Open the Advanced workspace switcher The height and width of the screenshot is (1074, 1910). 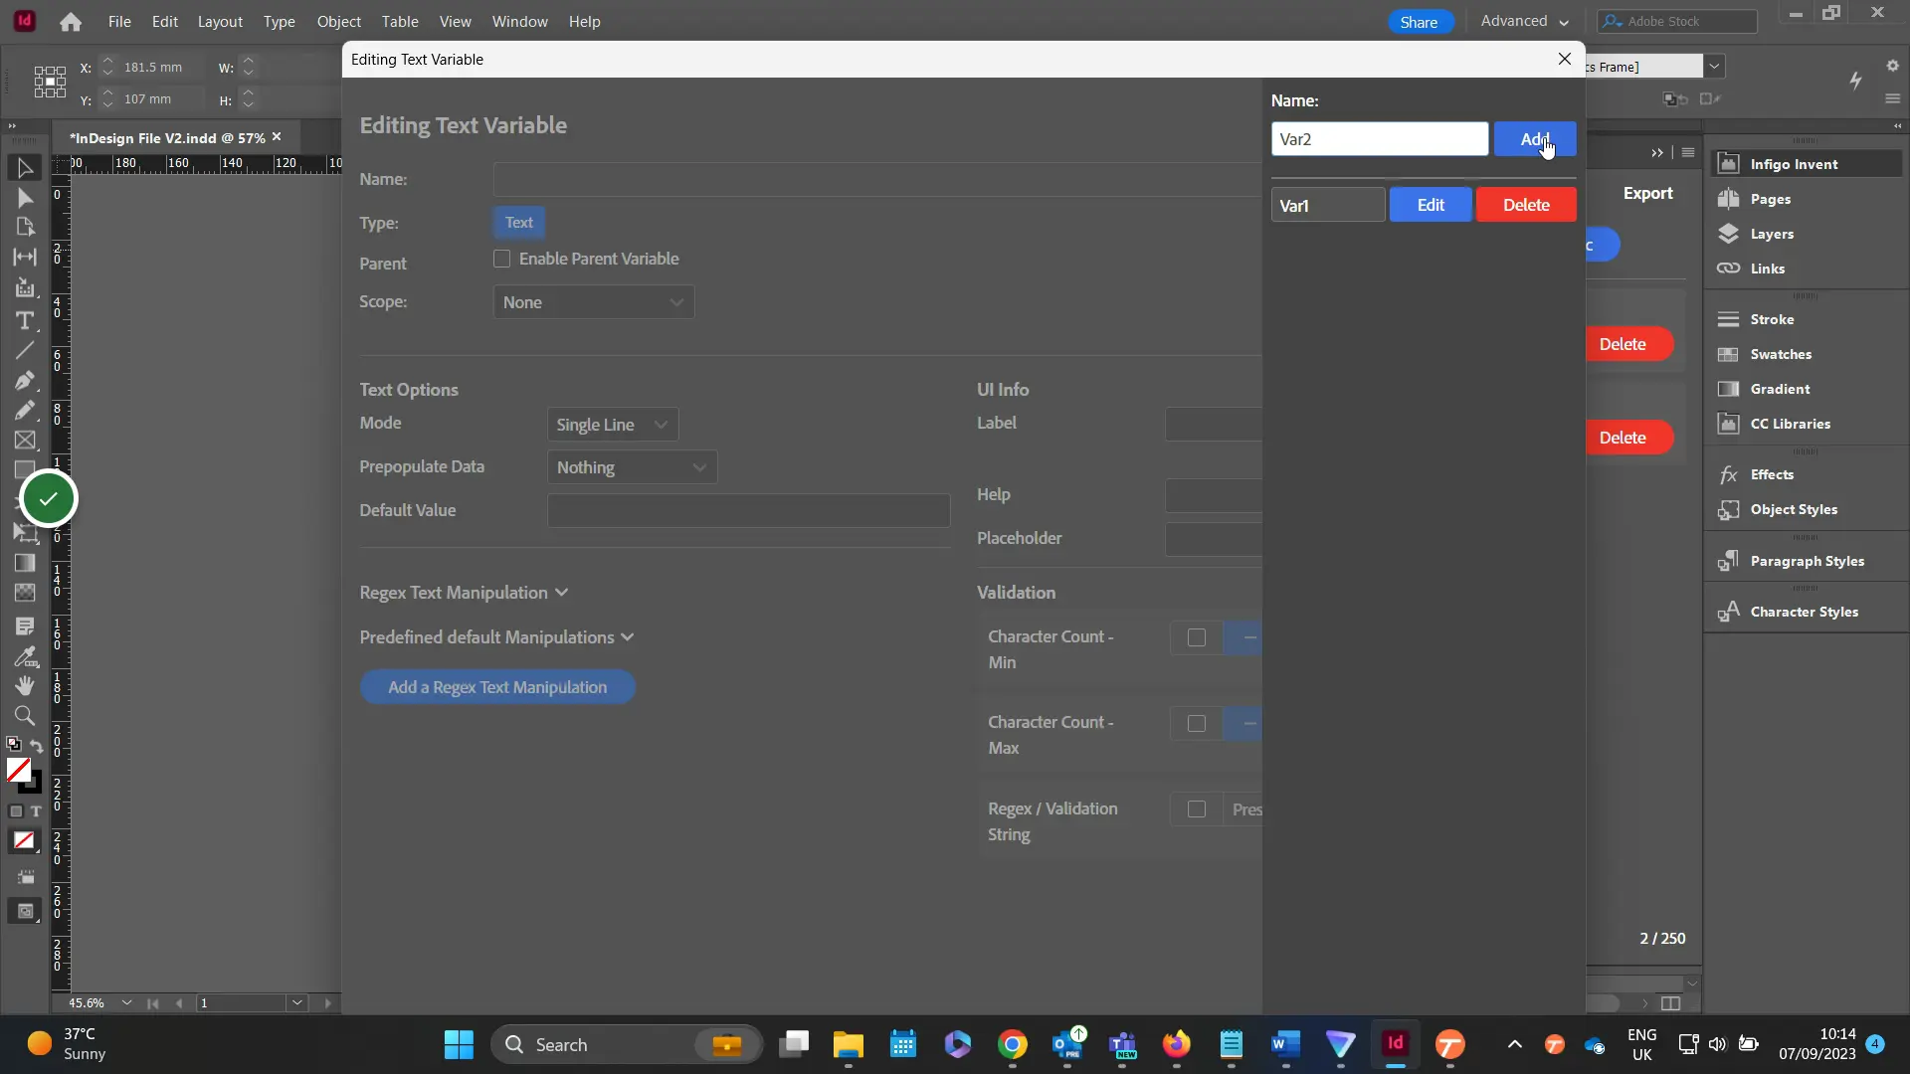point(1524,21)
